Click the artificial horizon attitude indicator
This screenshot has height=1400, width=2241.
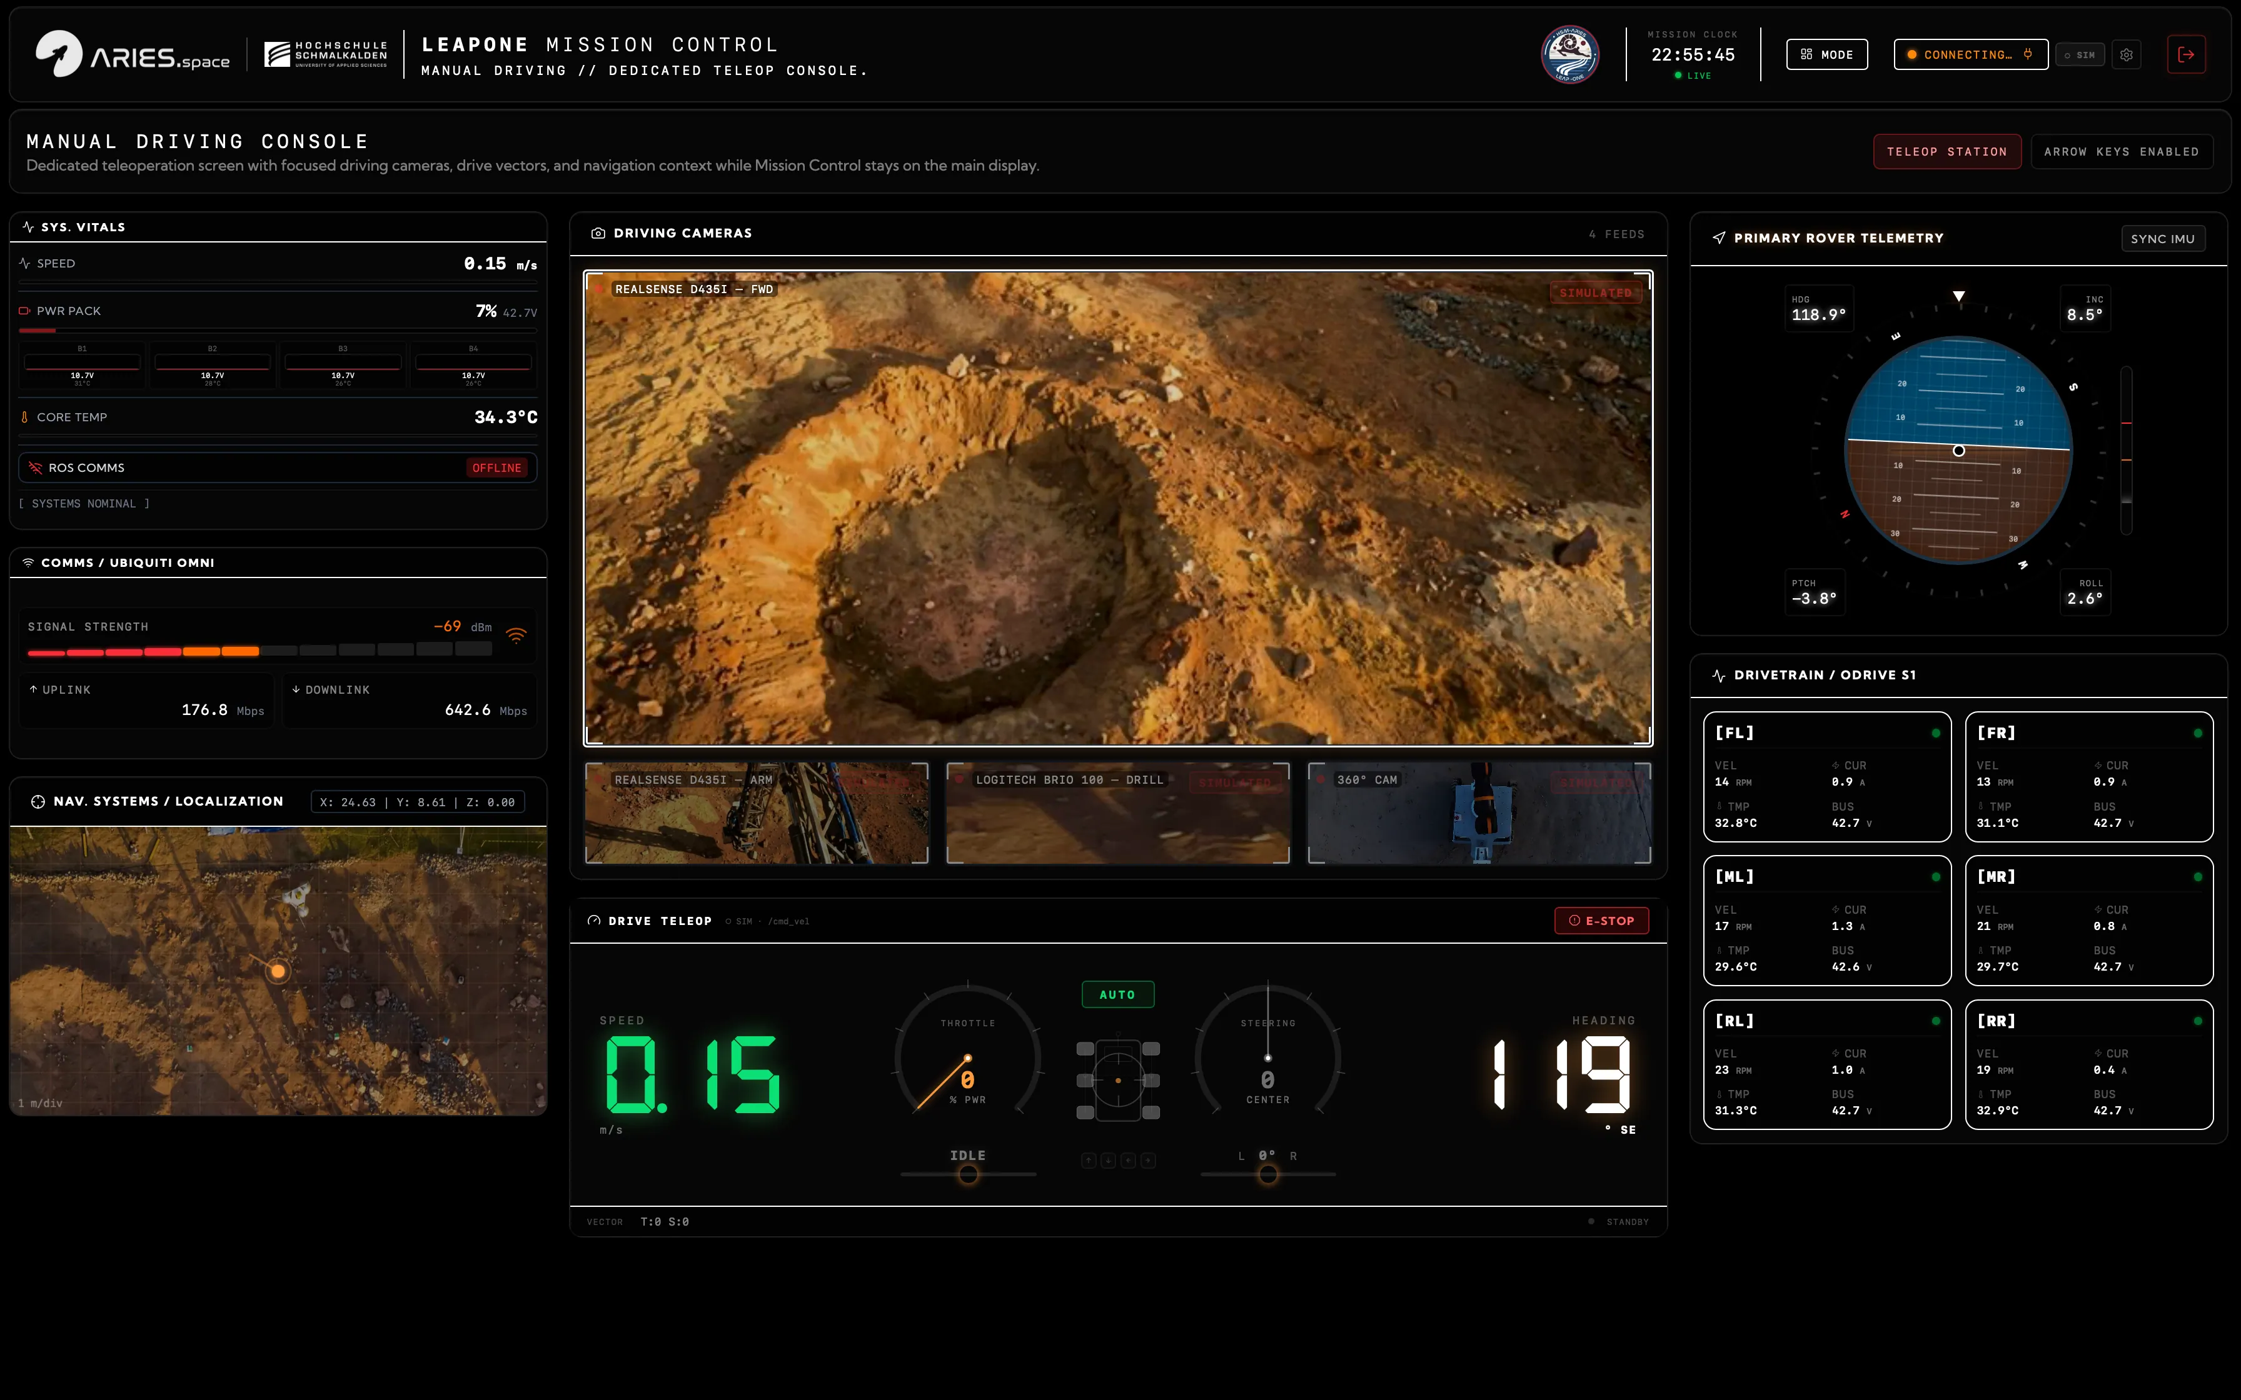pos(1958,450)
